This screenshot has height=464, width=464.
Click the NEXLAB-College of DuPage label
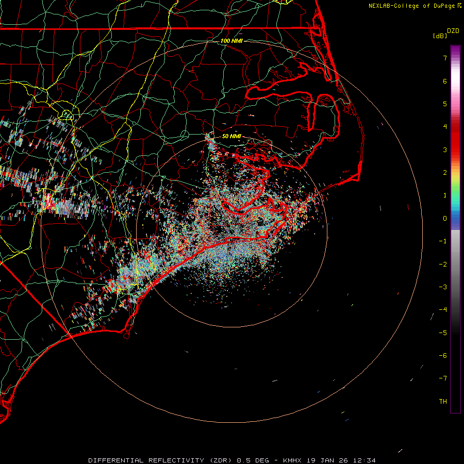[412, 6]
